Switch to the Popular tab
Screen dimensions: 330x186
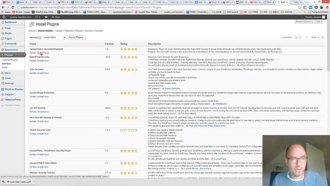click(x=79, y=31)
